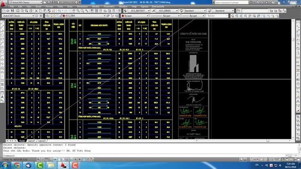This screenshot has height=169, width=301.
Task: Click the red ByLayer color swatch
Action: point(123,16)
